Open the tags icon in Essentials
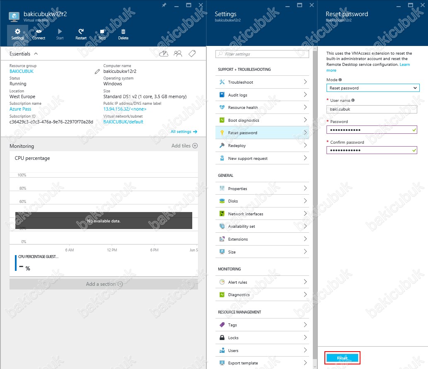 (x=192, y=53)
